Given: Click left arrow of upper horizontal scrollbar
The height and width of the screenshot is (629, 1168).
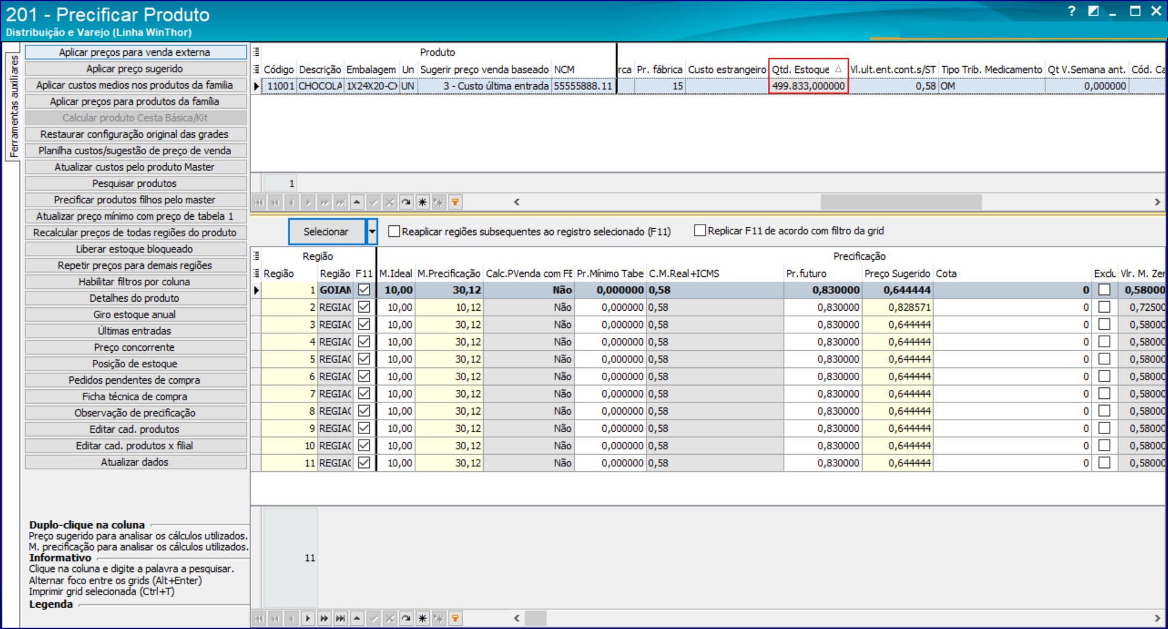Looking at the screenshot, I should click(517, 202).
